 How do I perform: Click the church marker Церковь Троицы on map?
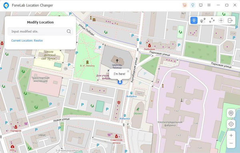coord(117,60)
